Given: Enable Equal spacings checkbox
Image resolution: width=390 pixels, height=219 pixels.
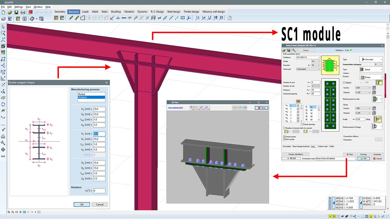Looking at the screenshot, I should click(x=302, y=124).
